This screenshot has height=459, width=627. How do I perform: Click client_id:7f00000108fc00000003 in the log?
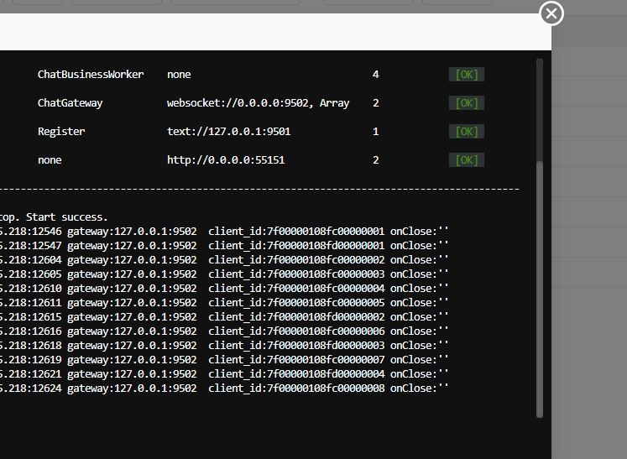pyautogui.click(x=296, y=274)
